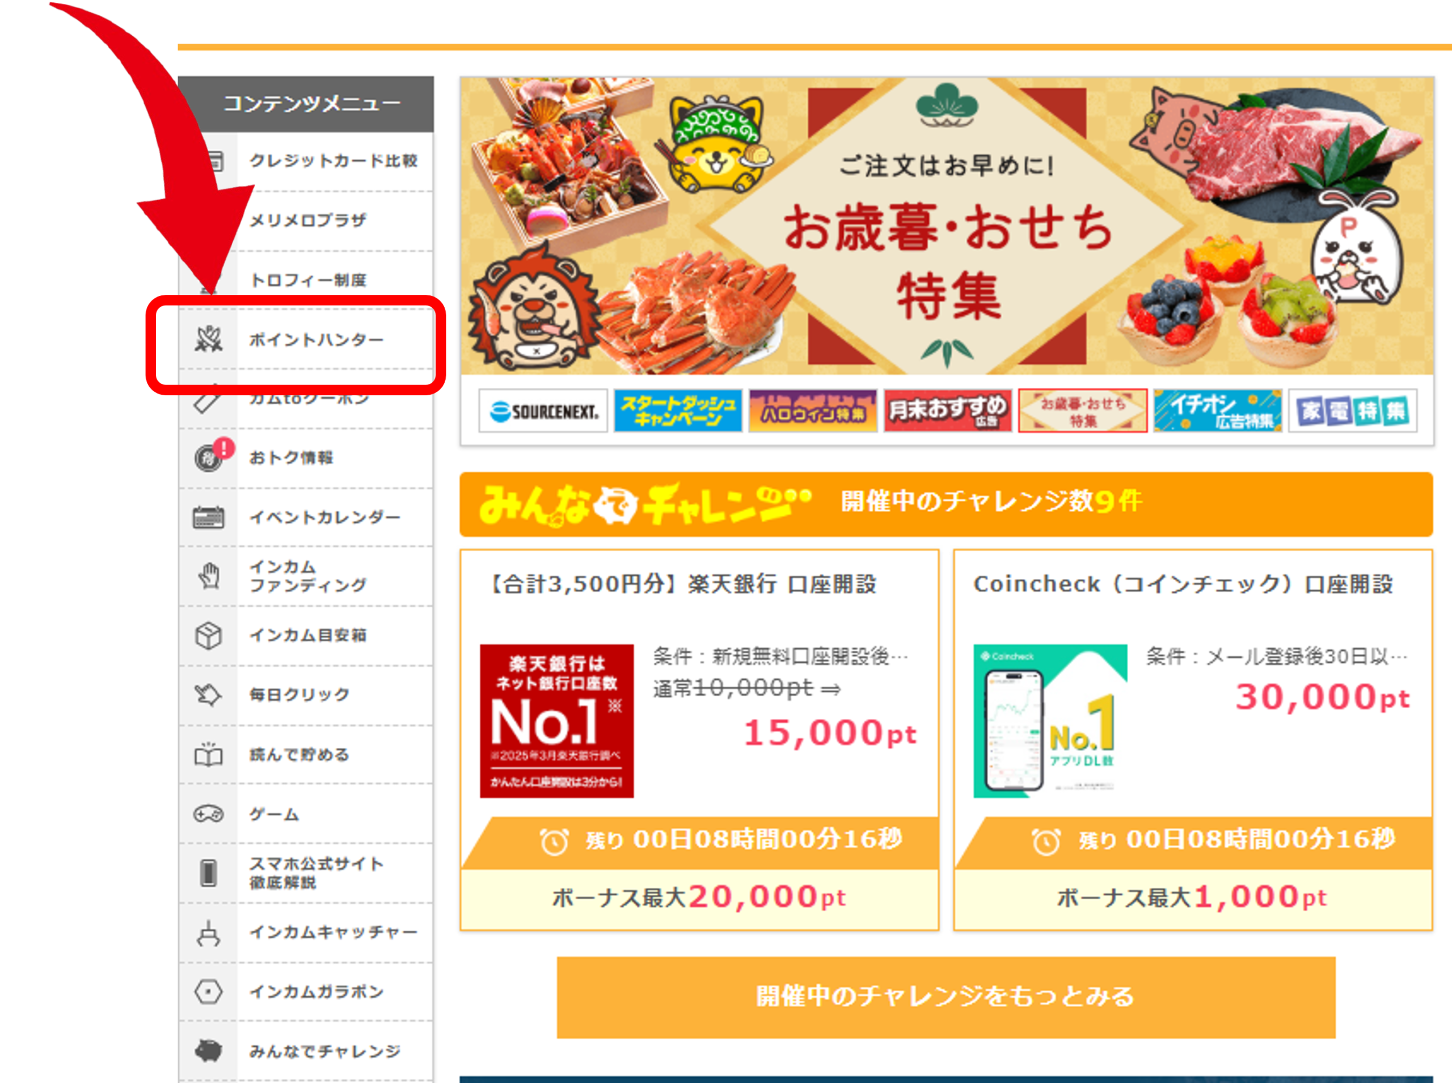This screenshot has width=1452, height=1083.
Task: Click the crossed swords Point Hunter icon
Action: coord(209,340)
